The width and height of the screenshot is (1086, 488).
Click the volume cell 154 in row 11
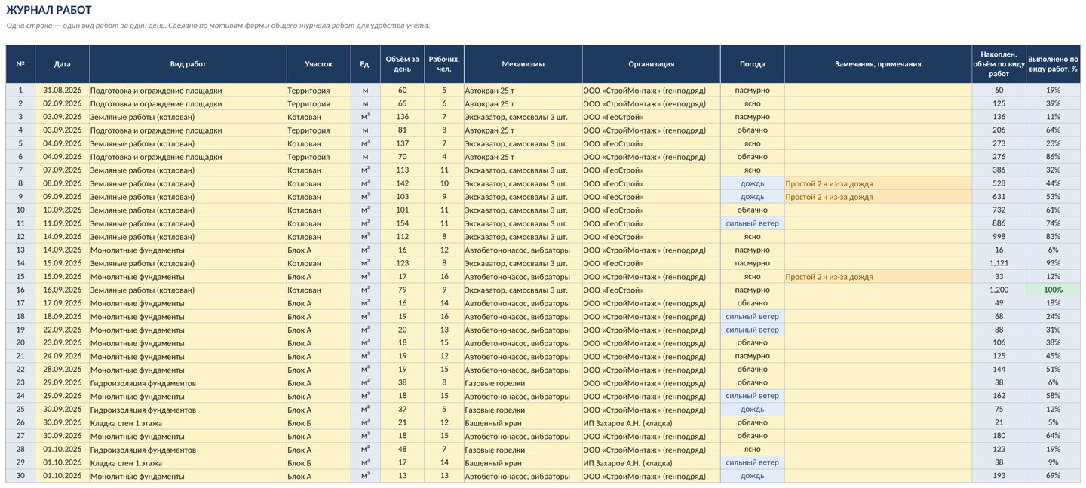tap(402, 223)
